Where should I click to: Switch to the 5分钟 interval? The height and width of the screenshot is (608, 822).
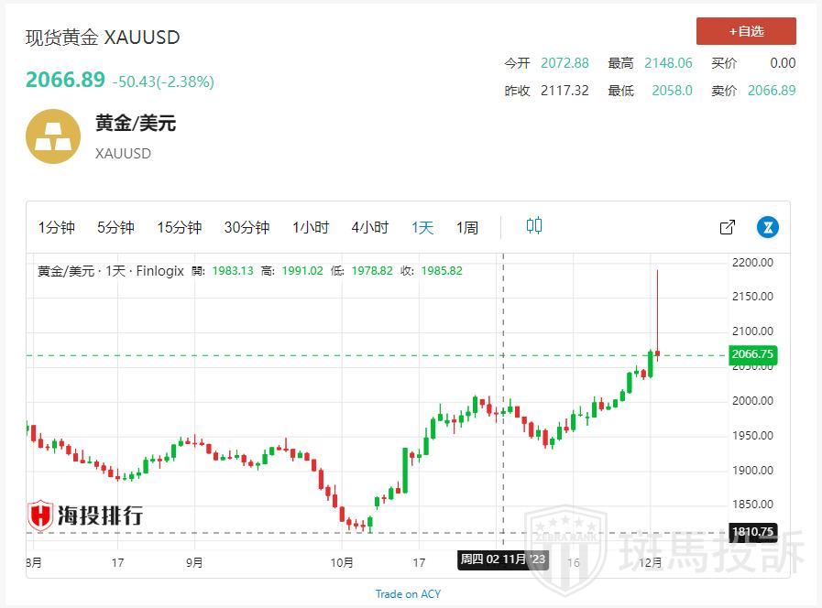coord(115,228)
